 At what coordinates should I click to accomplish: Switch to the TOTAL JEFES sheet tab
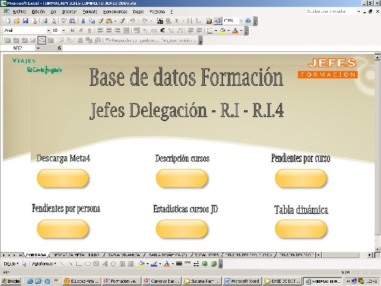coord(206,255)
